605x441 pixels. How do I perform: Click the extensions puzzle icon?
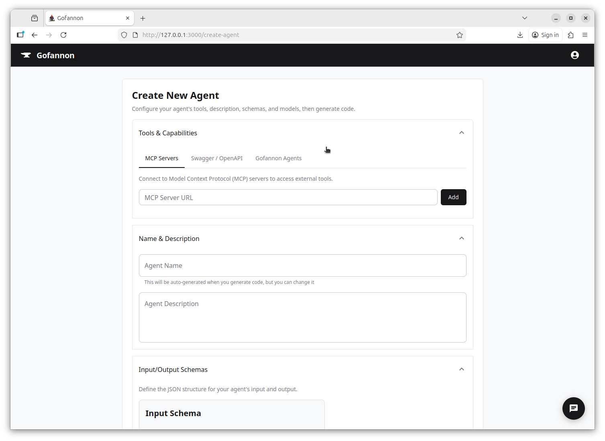point(570,35)
